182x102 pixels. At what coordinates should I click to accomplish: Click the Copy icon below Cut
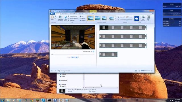55,18
